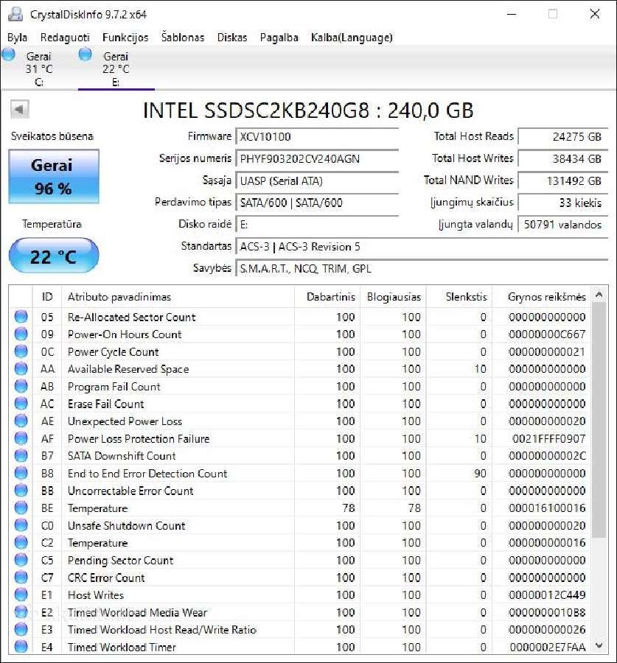Click the Blogiausias column header
The image size is (617, 663).
[393, 297]
